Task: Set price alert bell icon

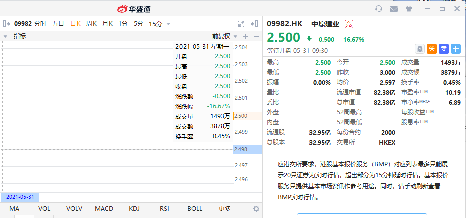Action: pos(420,49)
